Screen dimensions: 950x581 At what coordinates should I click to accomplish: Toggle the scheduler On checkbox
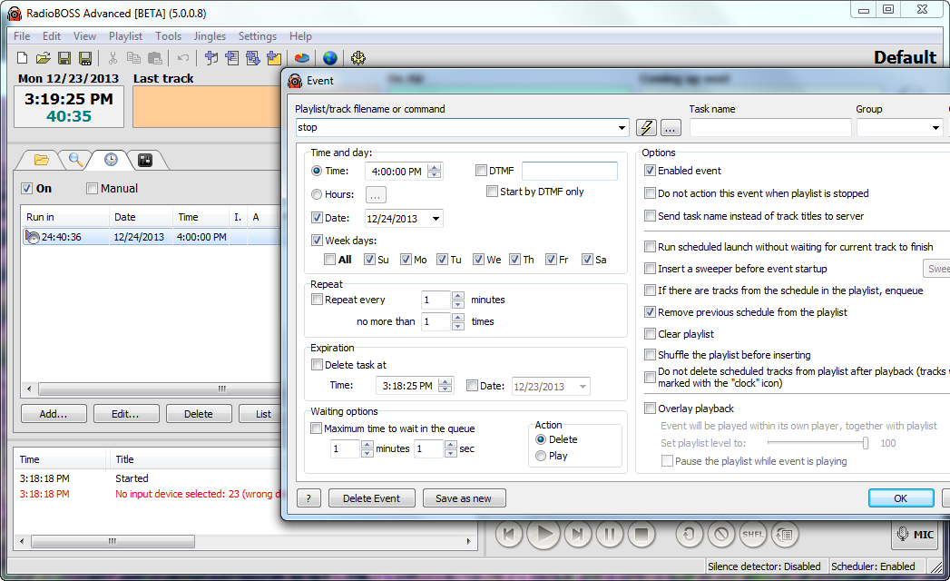(26, 189)
